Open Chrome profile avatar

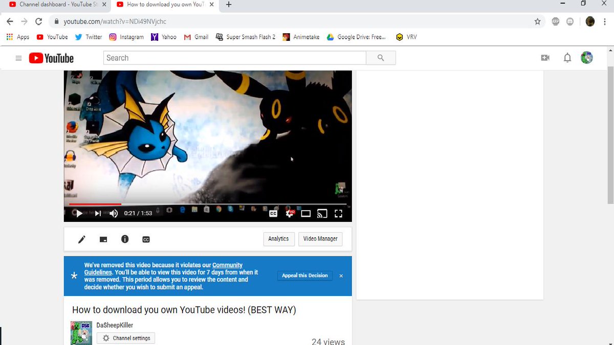click(x=590, y=21)
